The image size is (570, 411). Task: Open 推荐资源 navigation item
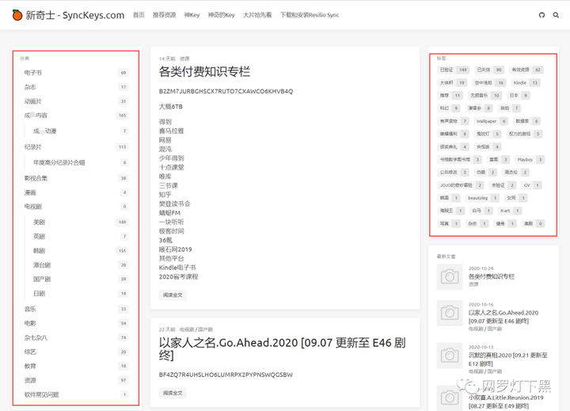click(x=164, y=15)
